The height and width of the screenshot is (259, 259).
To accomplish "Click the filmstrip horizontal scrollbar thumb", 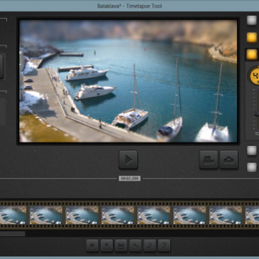I will (12, 234).
